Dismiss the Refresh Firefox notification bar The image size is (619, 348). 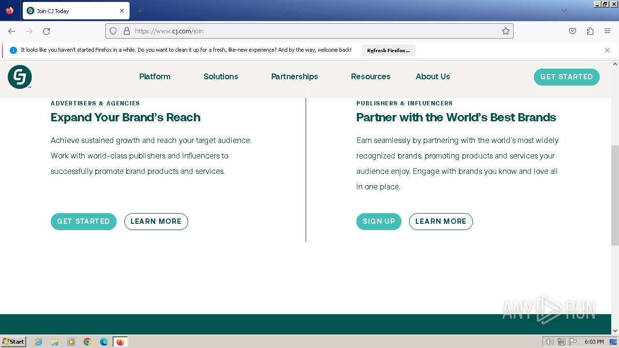pos(607,50)
